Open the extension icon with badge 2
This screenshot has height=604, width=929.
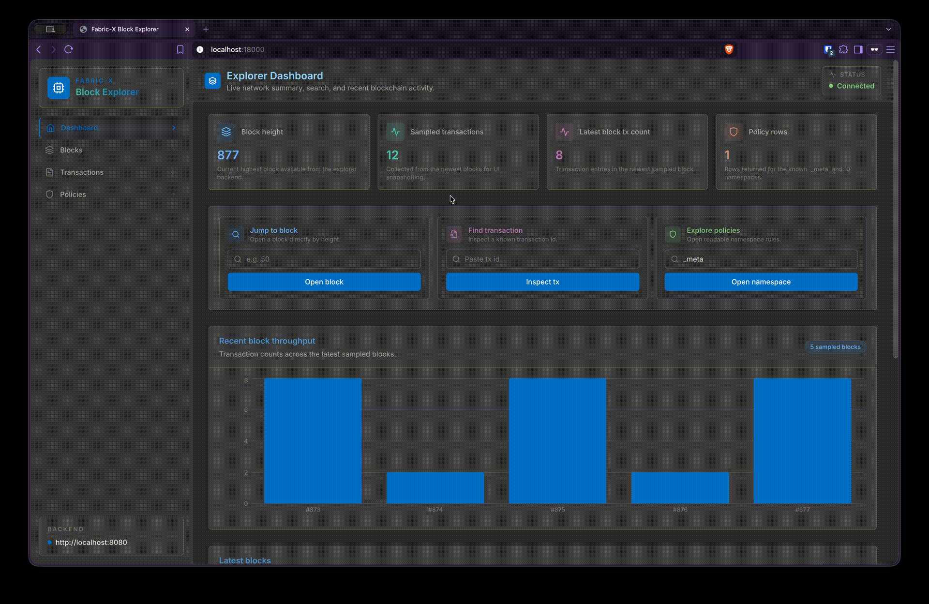828,50
